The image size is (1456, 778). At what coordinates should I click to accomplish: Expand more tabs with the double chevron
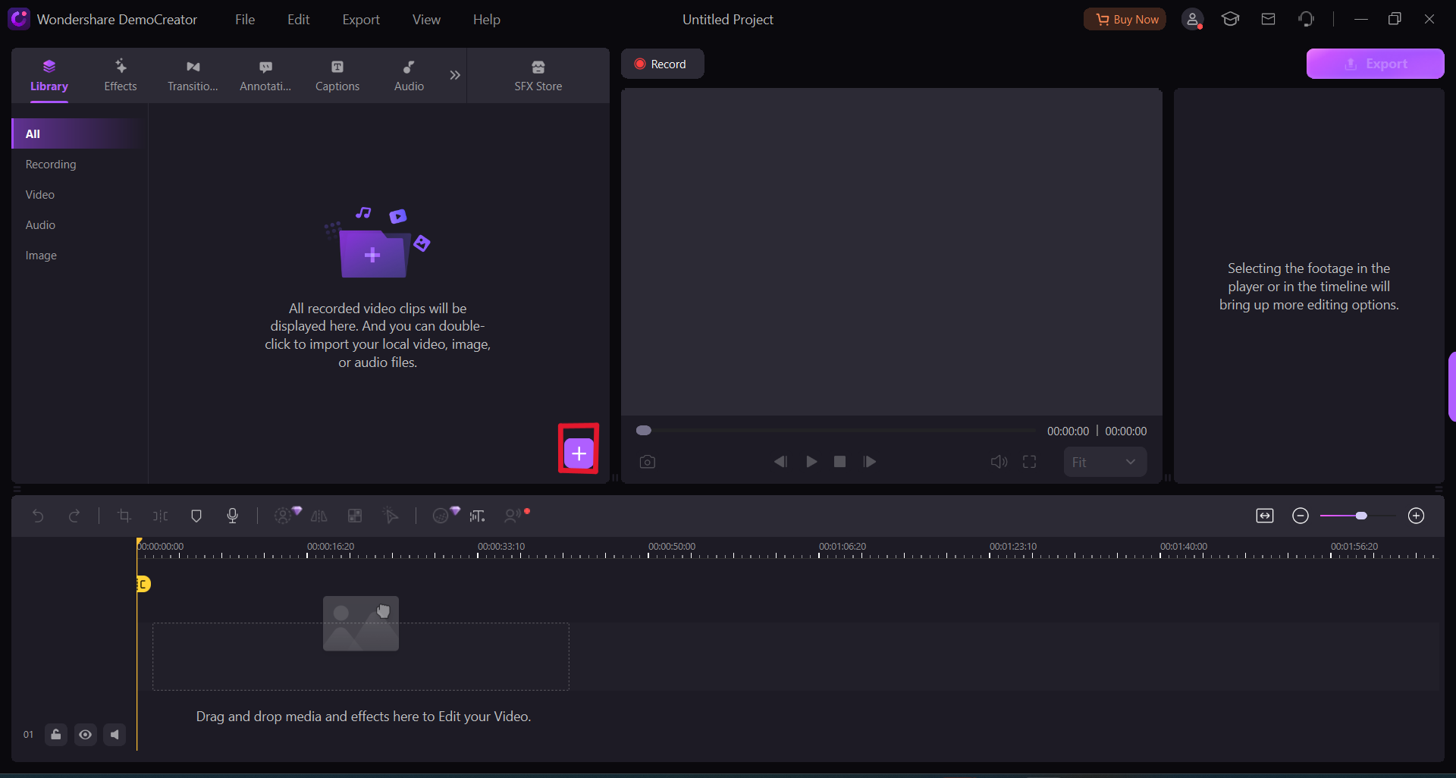tap(455, 75)
